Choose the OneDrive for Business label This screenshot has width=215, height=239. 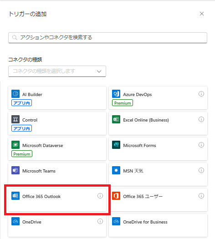(x=145, y=222)
